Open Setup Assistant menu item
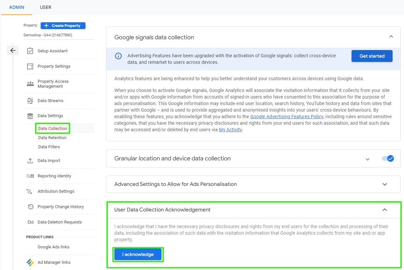404x270 pixels. 52,51
